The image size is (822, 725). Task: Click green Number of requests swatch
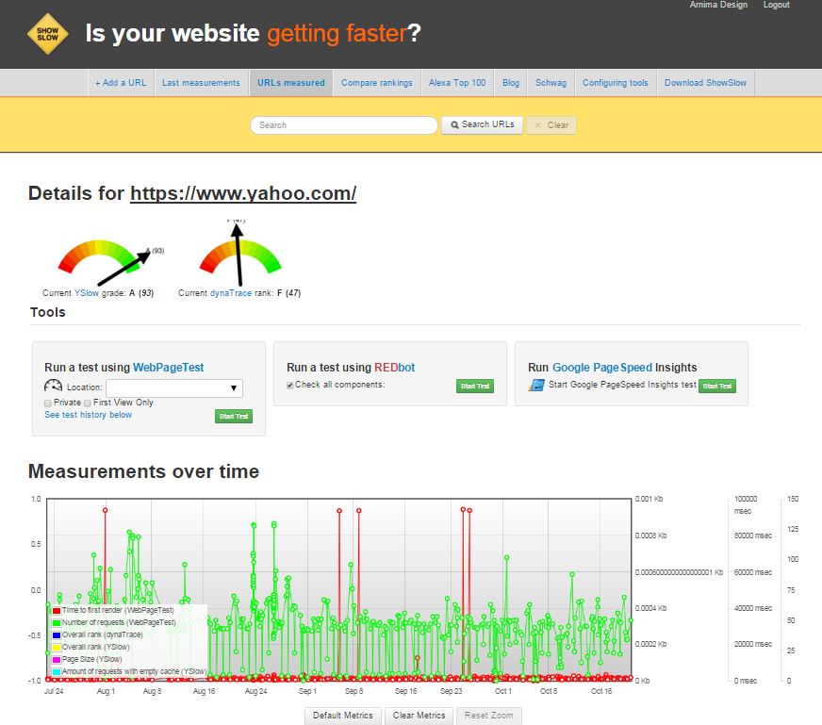coord(57,623)
